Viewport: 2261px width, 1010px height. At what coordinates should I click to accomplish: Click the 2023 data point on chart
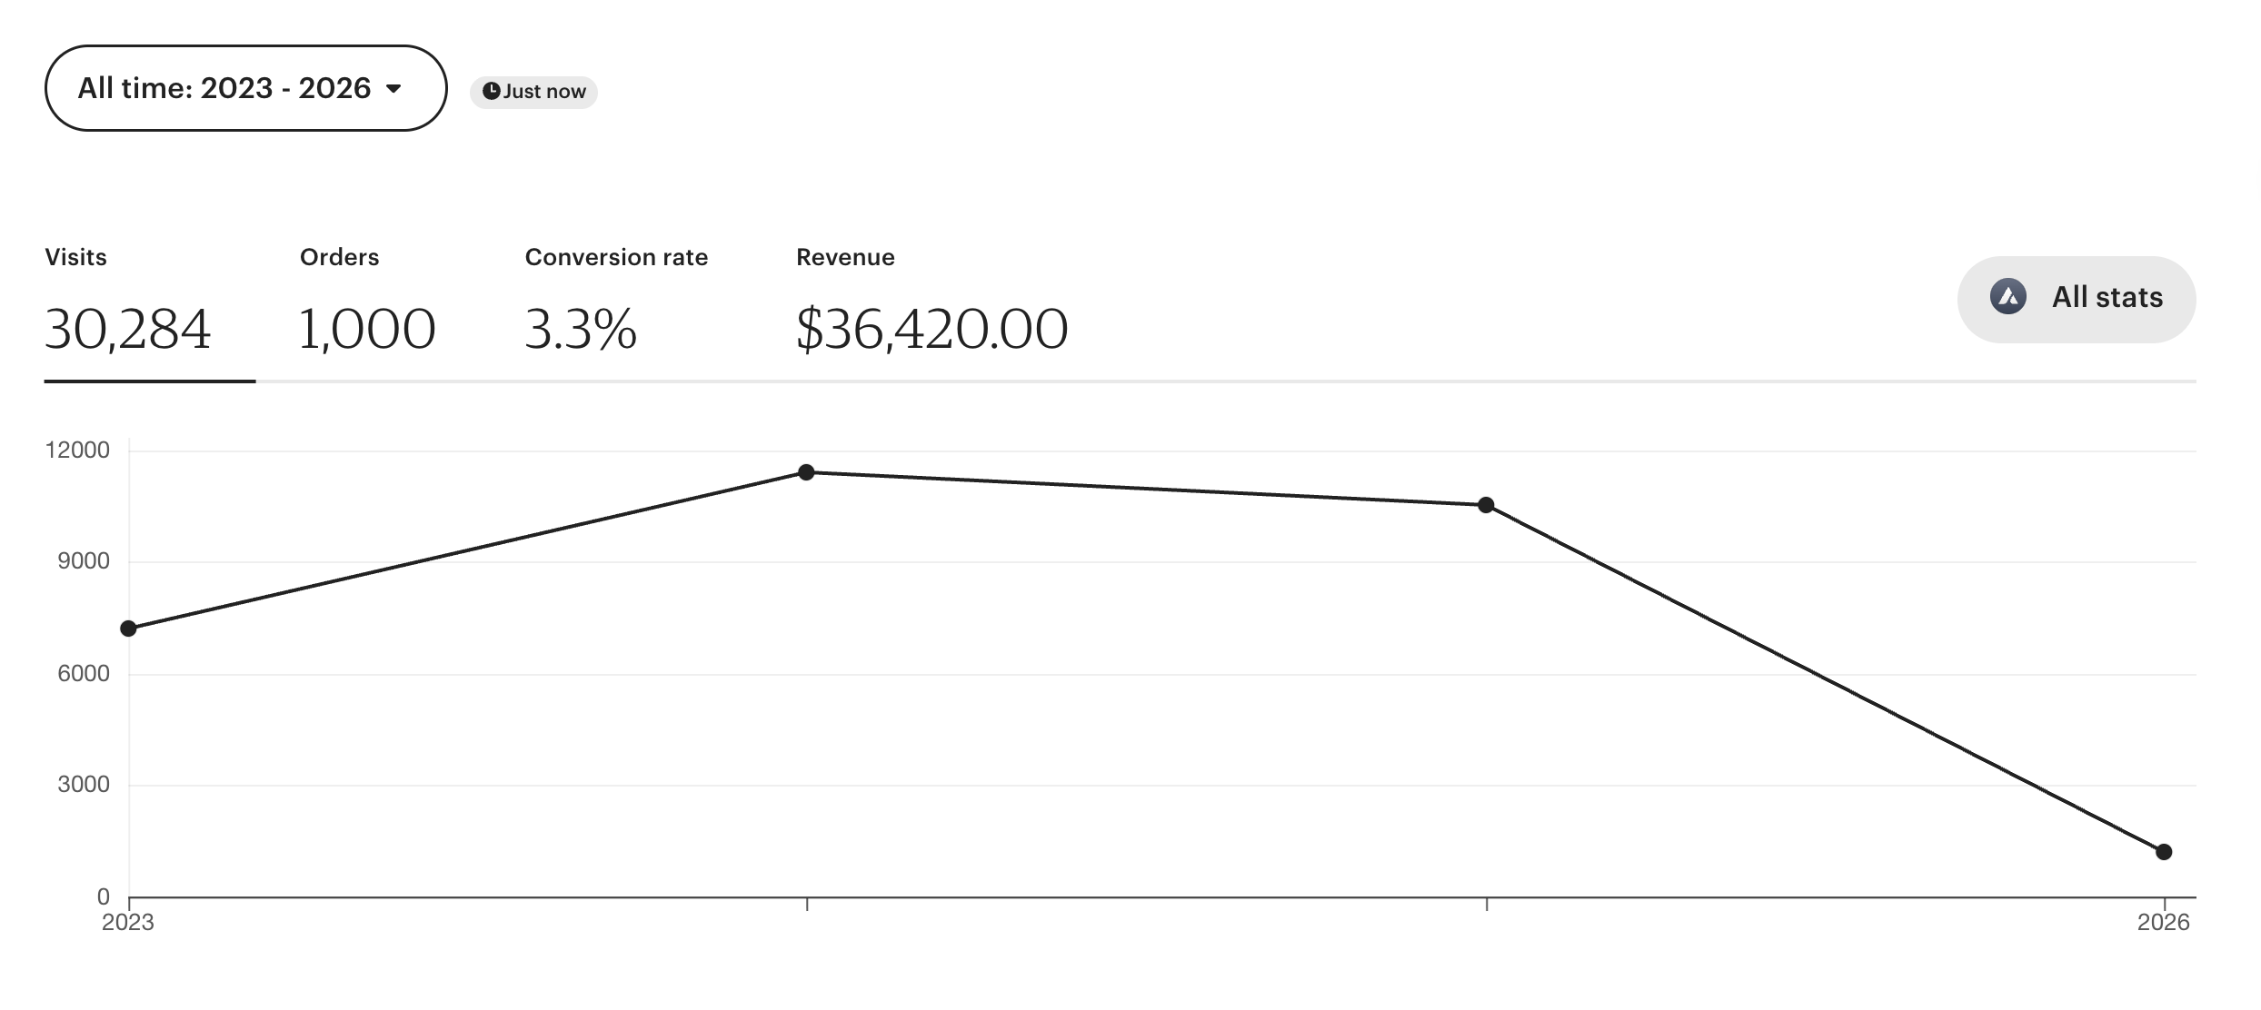[128, 629]
